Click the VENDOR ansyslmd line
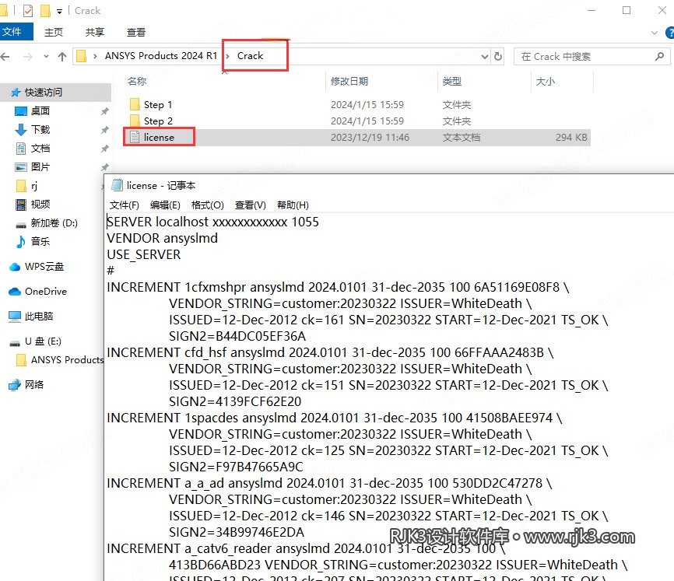Viewport: 674px width, 581px height. click(x=162, y=238)
